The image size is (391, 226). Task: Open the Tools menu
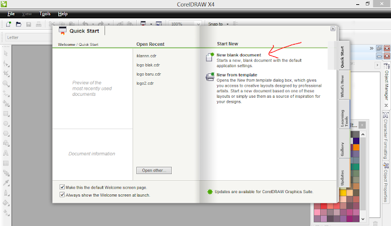(45, 13)
